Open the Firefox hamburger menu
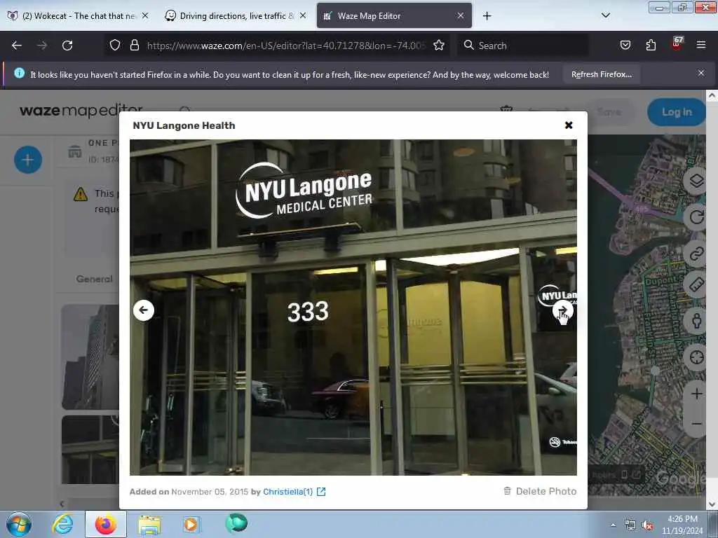 [x=700, y=45]
